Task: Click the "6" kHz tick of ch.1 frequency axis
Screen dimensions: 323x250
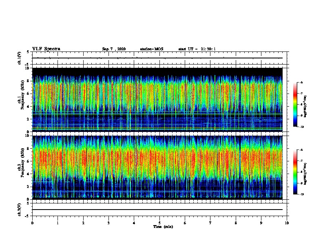Action: (28, 94)
